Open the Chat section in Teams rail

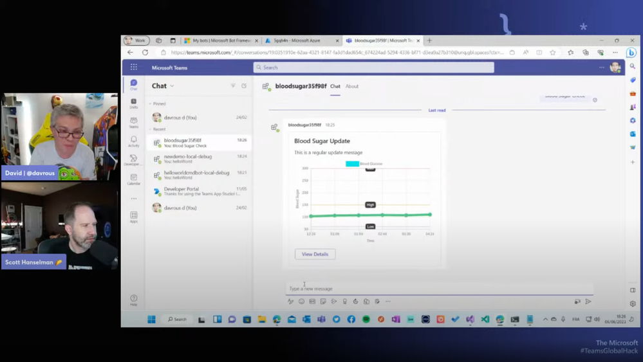click(x=134, y=85)
